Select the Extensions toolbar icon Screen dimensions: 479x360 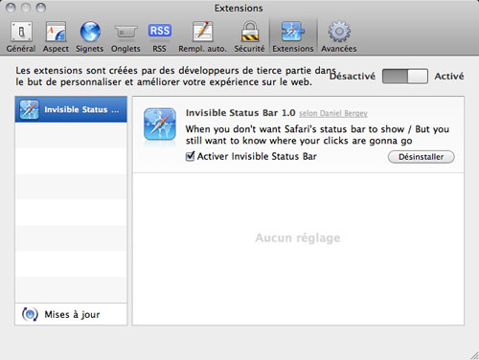pos(293,36)
